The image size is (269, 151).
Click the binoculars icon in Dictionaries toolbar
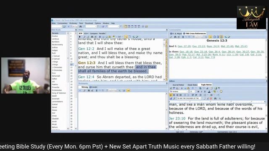pos(89,91)
